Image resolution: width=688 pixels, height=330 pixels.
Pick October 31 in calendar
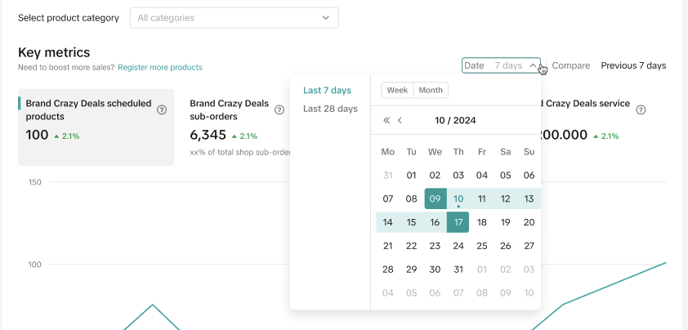(x=458, y=270)
